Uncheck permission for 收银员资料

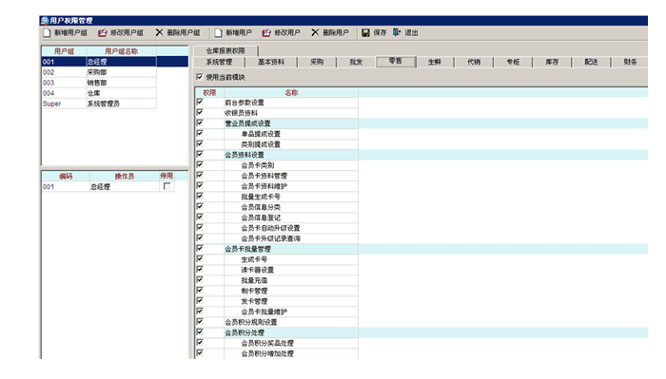point(200,113)
